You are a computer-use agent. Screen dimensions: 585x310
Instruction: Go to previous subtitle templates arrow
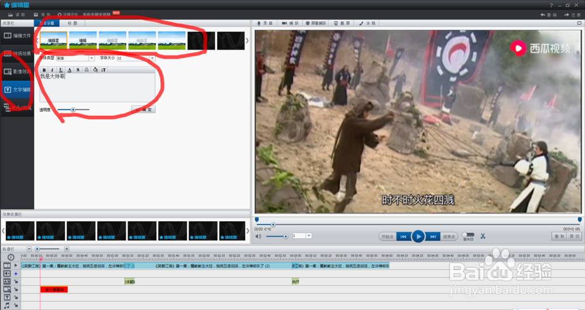click(x=37, y=40)
